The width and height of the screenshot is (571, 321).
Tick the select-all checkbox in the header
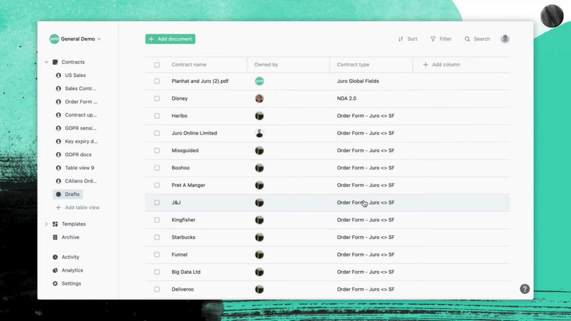[x=157, y=65]
